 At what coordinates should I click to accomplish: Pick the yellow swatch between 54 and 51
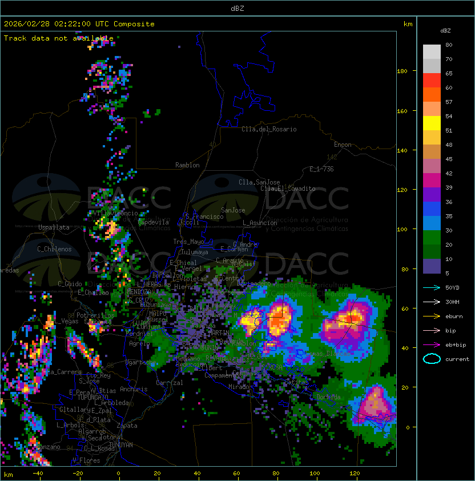pyautogui.click(x=432, y=123)
